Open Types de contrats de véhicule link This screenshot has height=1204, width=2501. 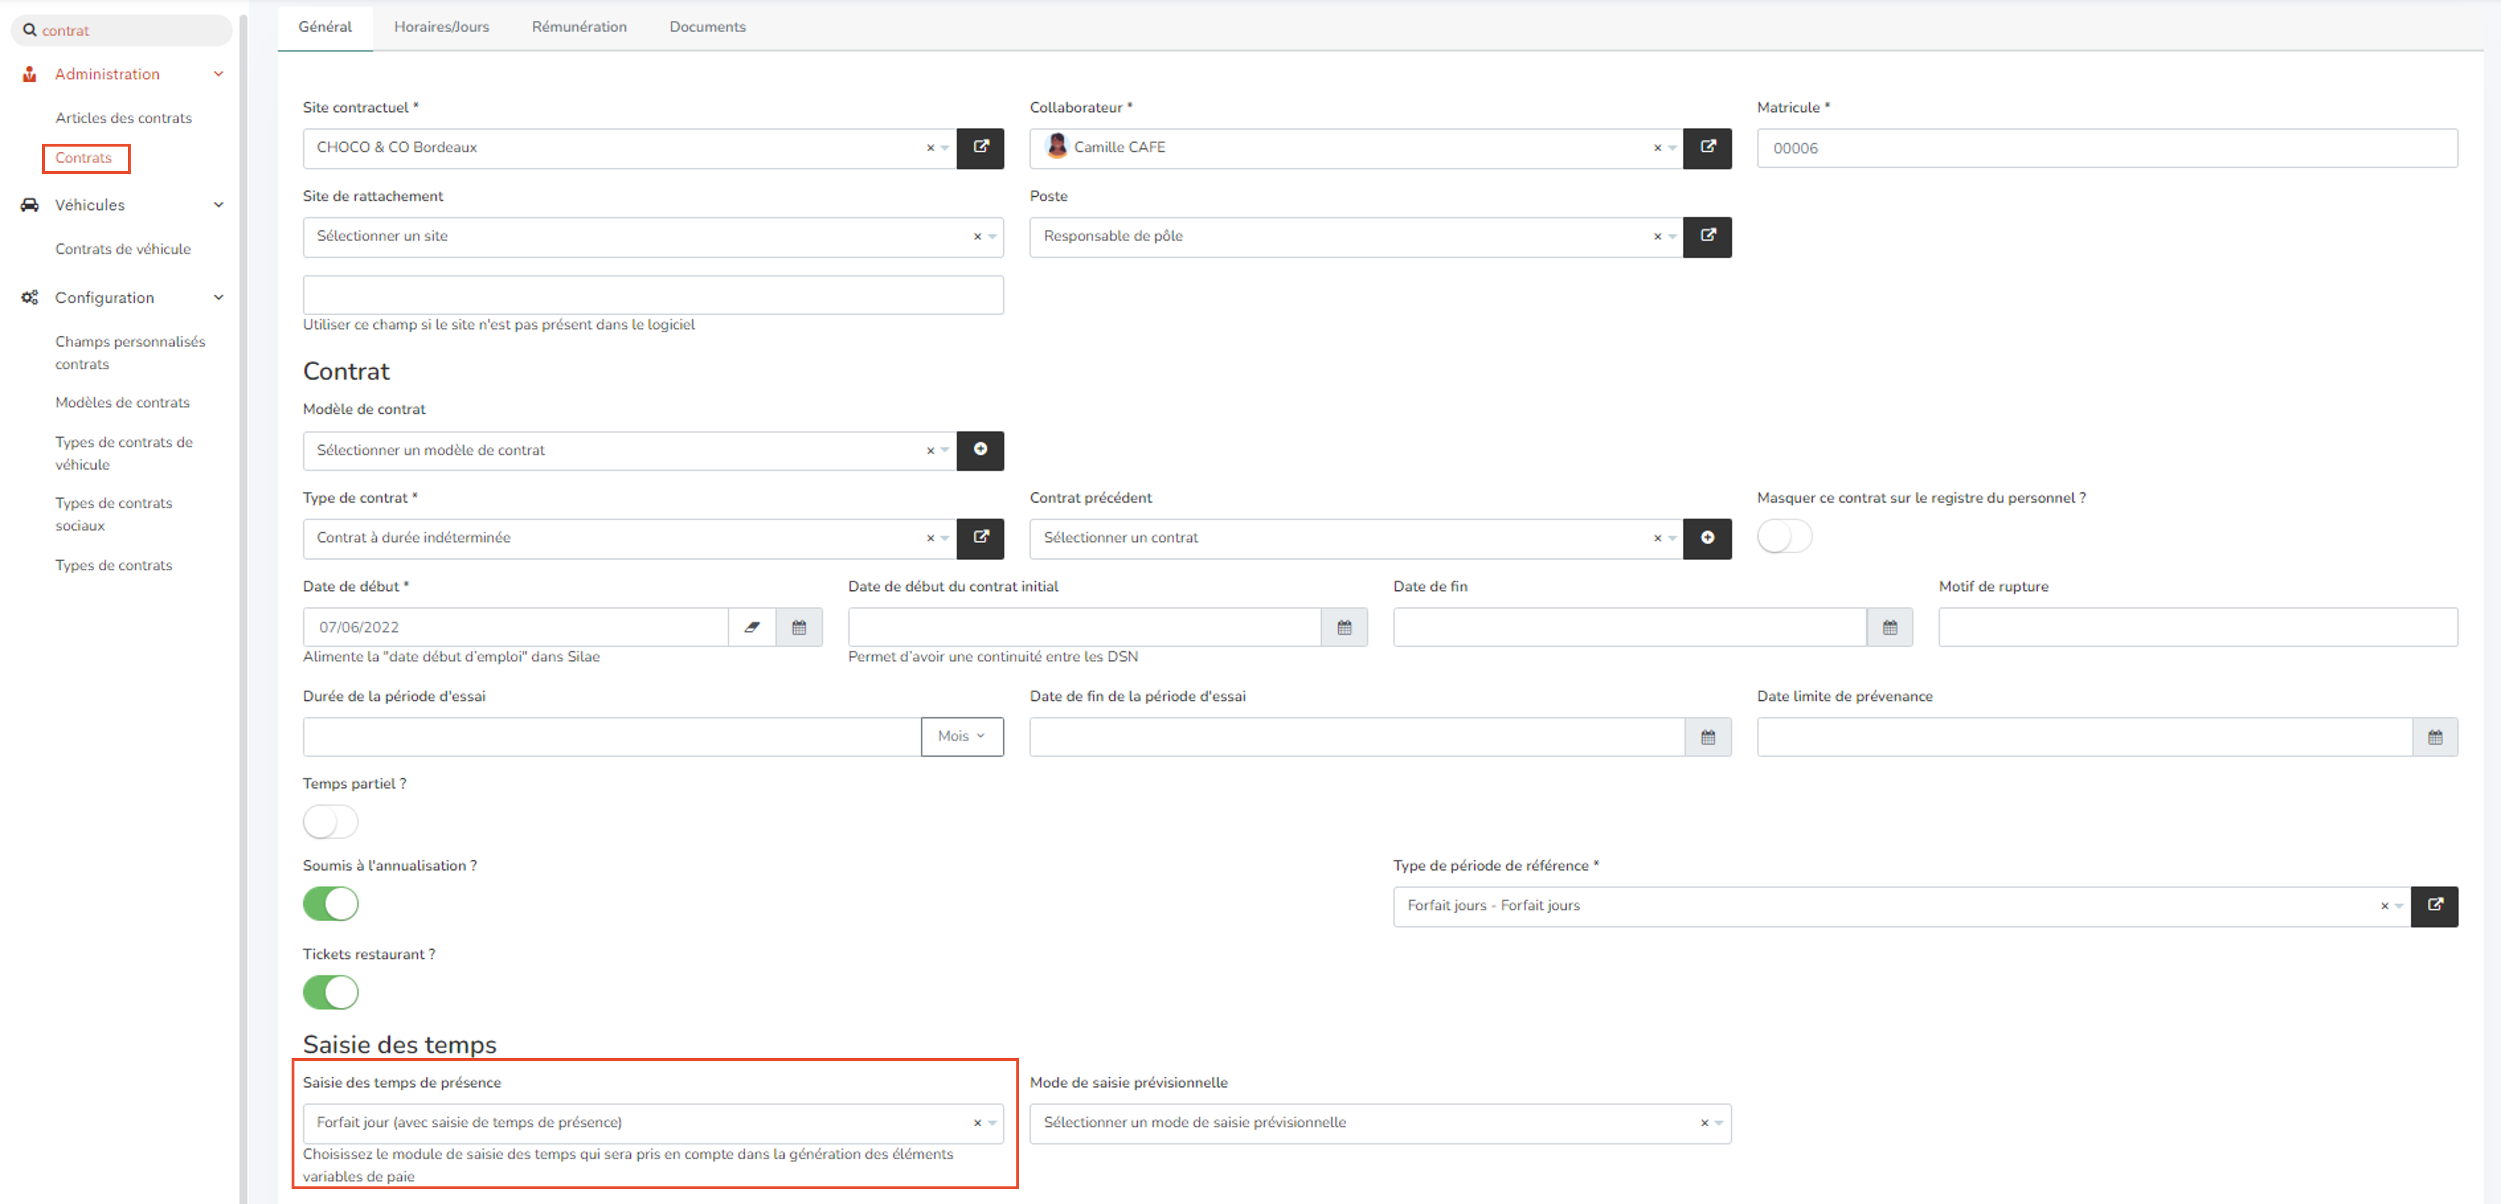123,453
